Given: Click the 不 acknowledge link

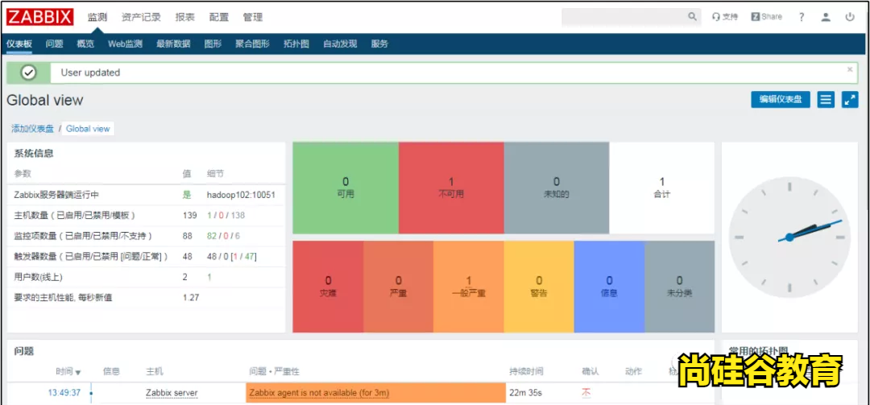Looking at the screenshot, I should [586, 393].
